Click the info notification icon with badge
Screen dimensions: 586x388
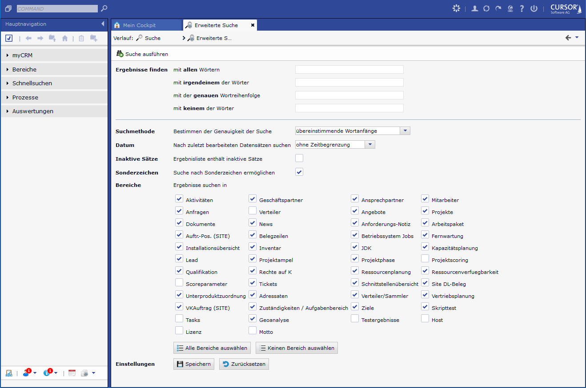click(x=47, y=373)
